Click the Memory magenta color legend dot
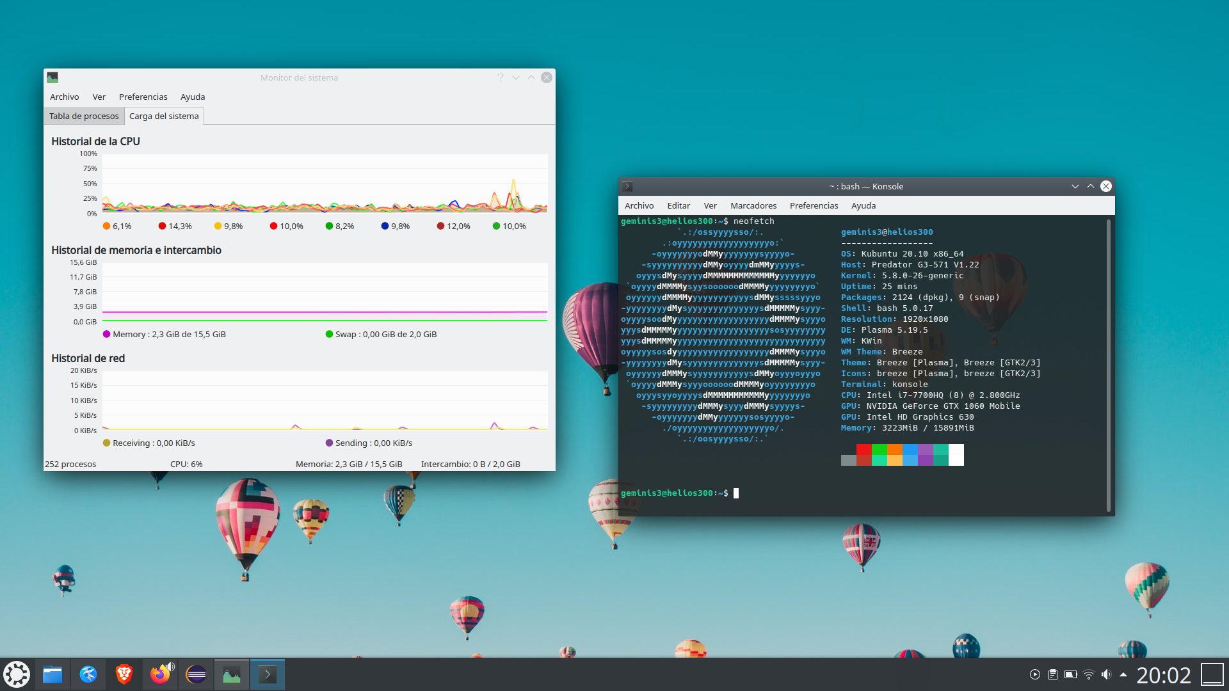 point(107,334)
